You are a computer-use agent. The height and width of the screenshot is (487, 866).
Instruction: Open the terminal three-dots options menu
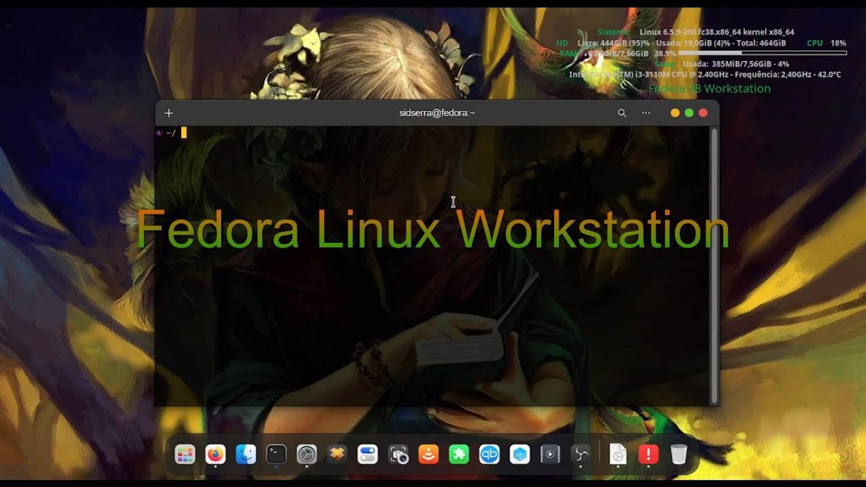point(646,113)
